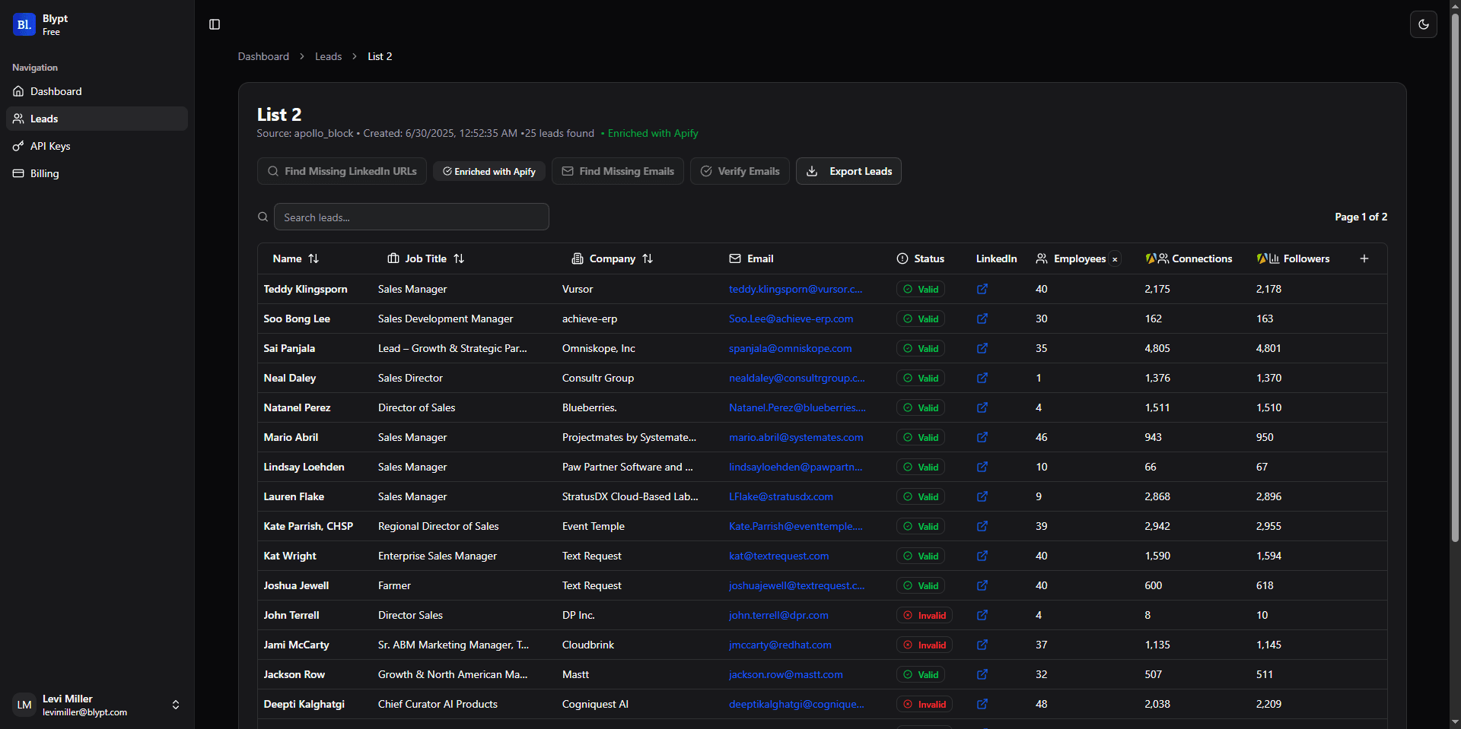1461x729 pixels.
Task: Click the Omniskope, Inc company cell
Action: pos(598,348)
